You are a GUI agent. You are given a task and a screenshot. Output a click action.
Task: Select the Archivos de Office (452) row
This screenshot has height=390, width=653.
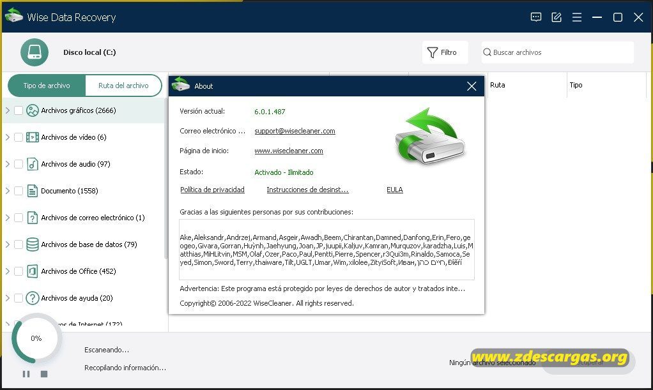click(83, 271)
